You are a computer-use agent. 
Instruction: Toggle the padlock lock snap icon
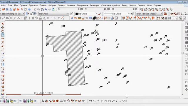(x=41, y=18)
